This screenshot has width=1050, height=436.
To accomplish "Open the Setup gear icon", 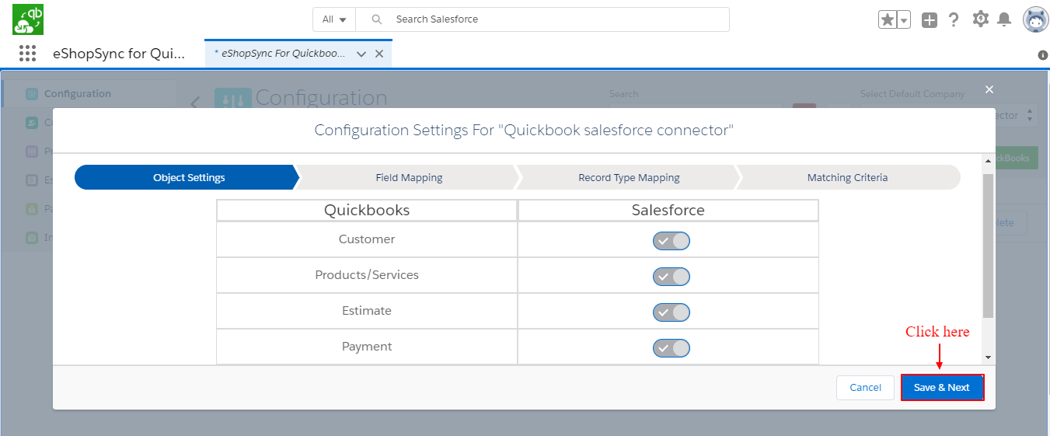I will [x=980, y=19].
